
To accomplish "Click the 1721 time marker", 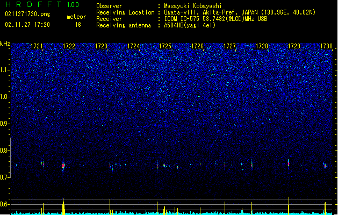I will pos(37,46).
